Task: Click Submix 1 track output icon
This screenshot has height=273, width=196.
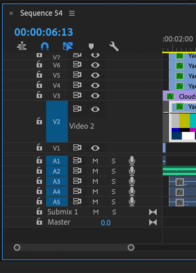Action: click(153, 212)
